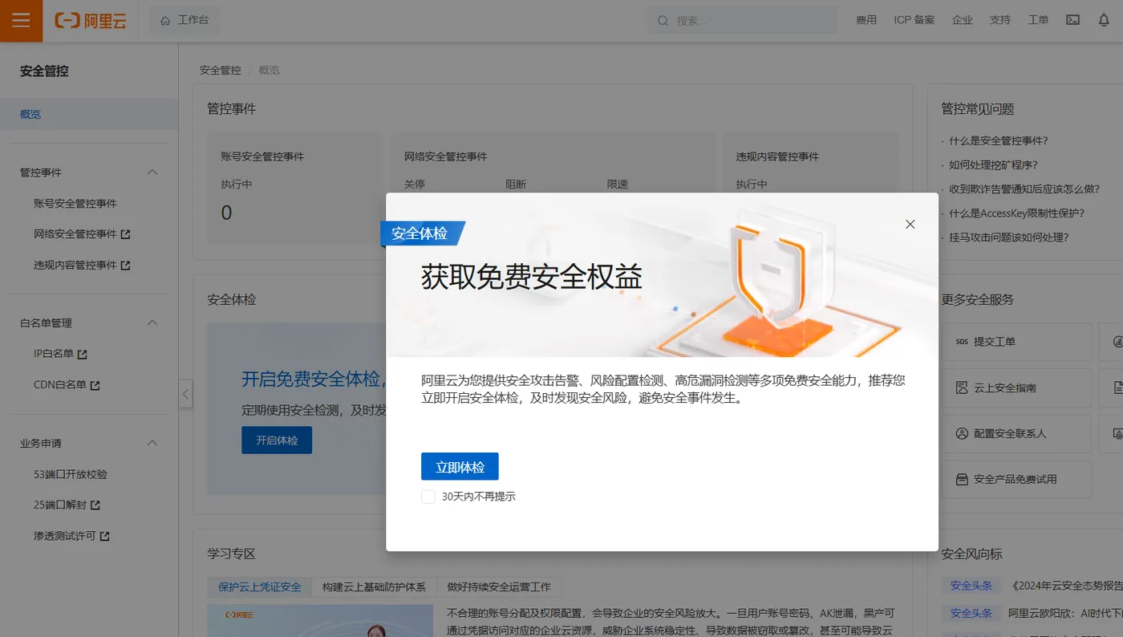1123x637 pixels.
Task: Click the 安全管控 breadcrumb
Action: (221, 70)
